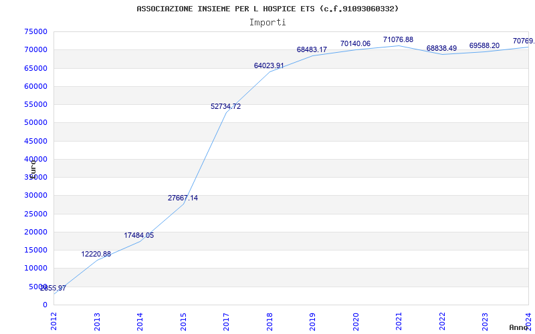Image resolution: width=535 pixels, height=334 pixels.
Task: Select data label 27667.14
Action: (183, 198)
